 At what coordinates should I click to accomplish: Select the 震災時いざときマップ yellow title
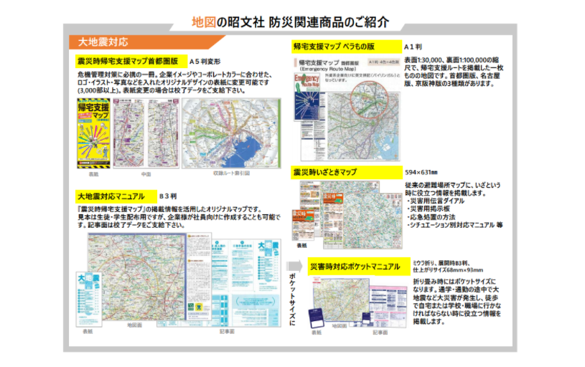pyautogui.click(x=347, y=172)
